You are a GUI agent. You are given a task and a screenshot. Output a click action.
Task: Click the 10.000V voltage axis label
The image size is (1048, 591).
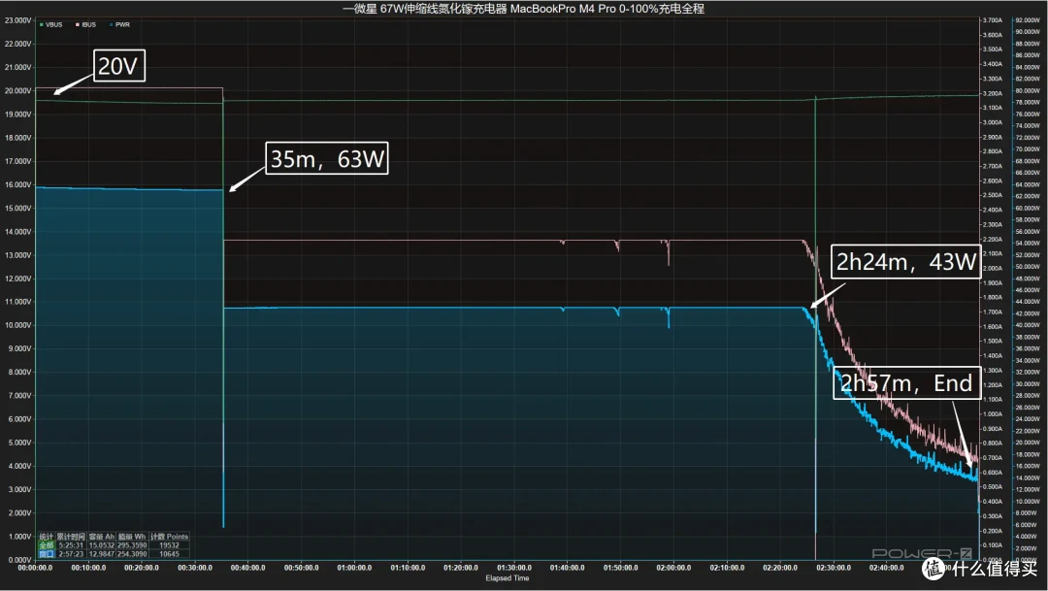point(18,326)
